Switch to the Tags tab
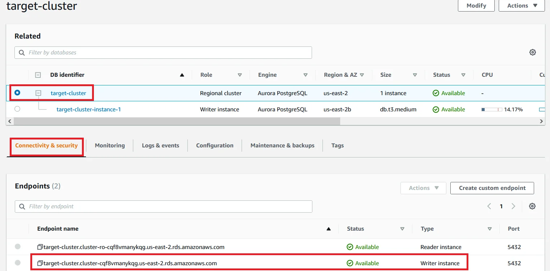The height and width of the screenshot is (271, 550). tap(338, 146)
